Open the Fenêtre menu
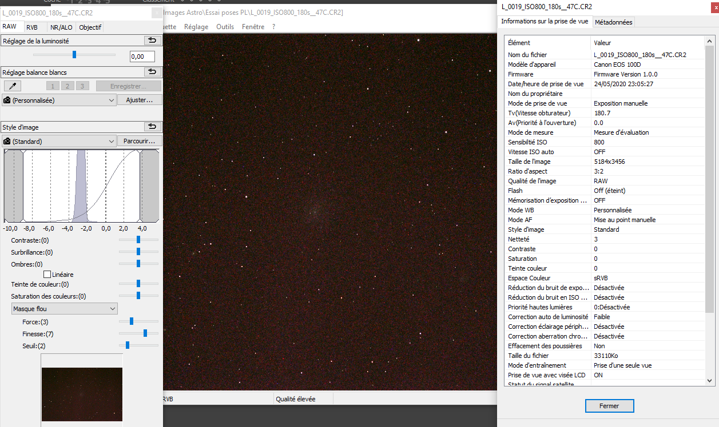 (253, 26)
